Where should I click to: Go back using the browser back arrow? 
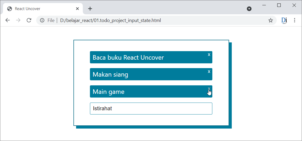click(x=7, y=20)
